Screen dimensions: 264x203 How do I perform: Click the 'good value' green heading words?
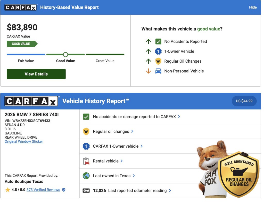coord(209,29)
